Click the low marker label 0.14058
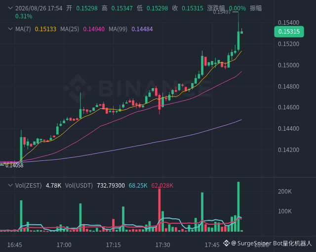316x252 pixels. pos(14,165)
